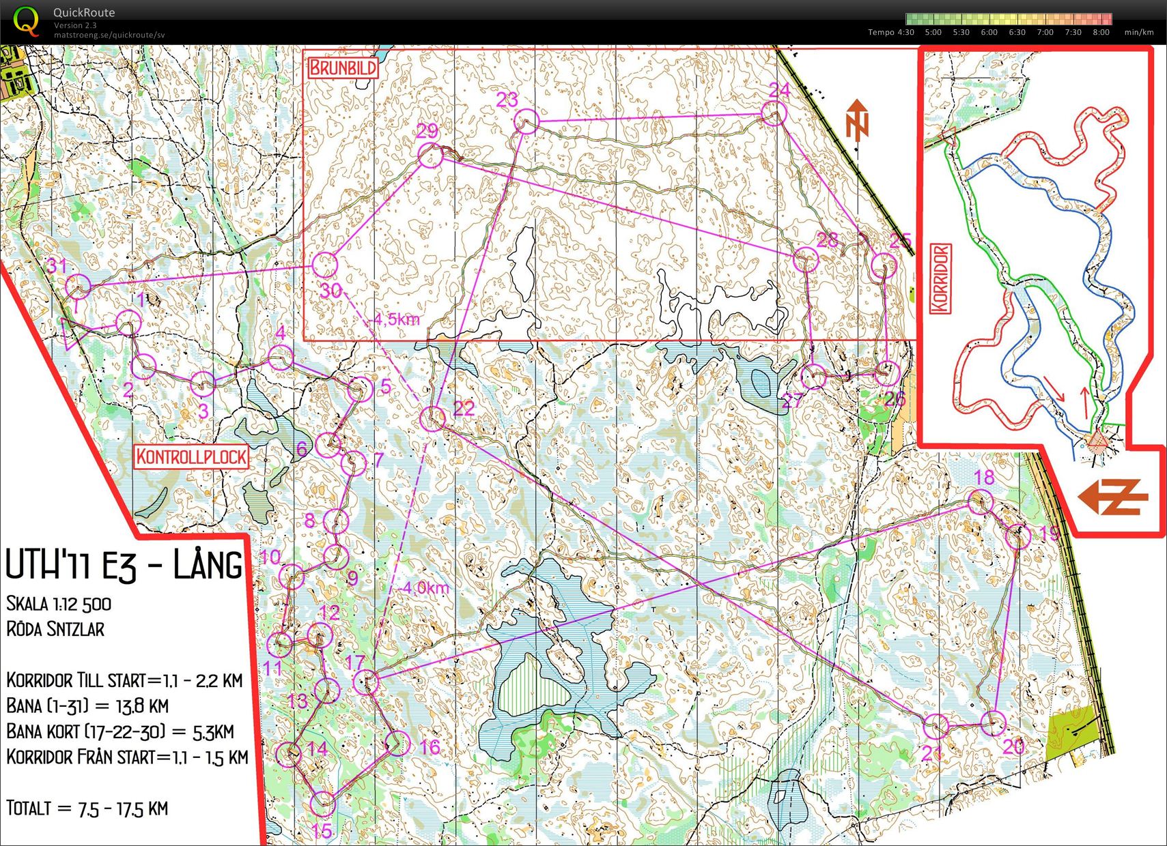Select the Brunbild label box
Image resolution: width=1167 pixels, height=846 pixels.
coord(343,68)
